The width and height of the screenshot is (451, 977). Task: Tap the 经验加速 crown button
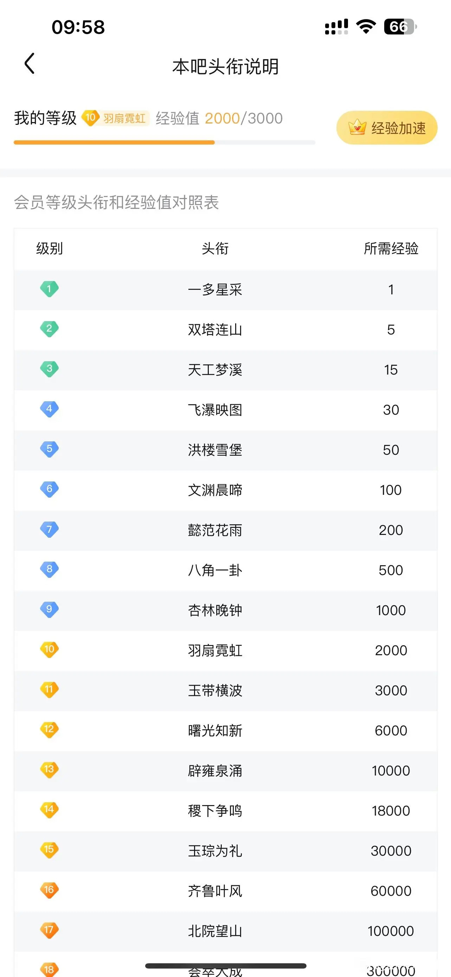387,128
